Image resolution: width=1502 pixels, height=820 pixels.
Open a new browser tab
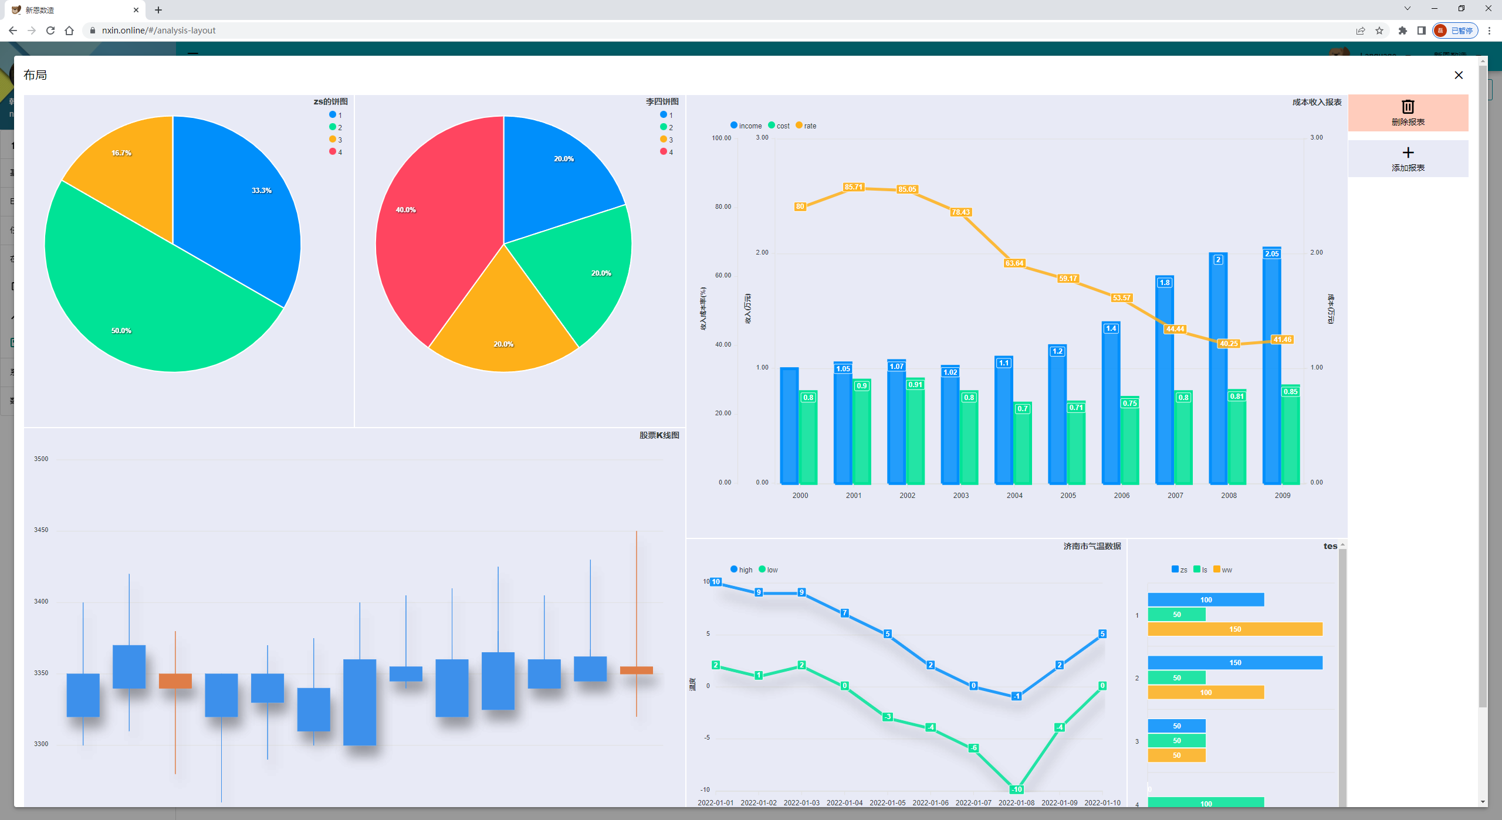pos(158,10)
